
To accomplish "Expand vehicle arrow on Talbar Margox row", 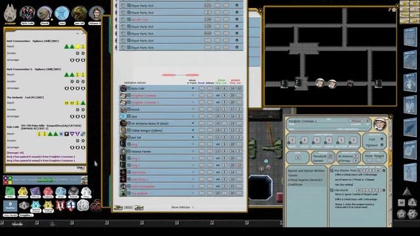I will 193,130.
